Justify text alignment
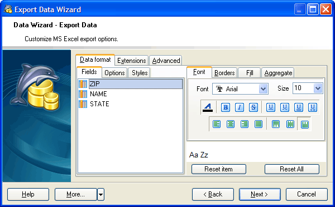 click(259, 124)
